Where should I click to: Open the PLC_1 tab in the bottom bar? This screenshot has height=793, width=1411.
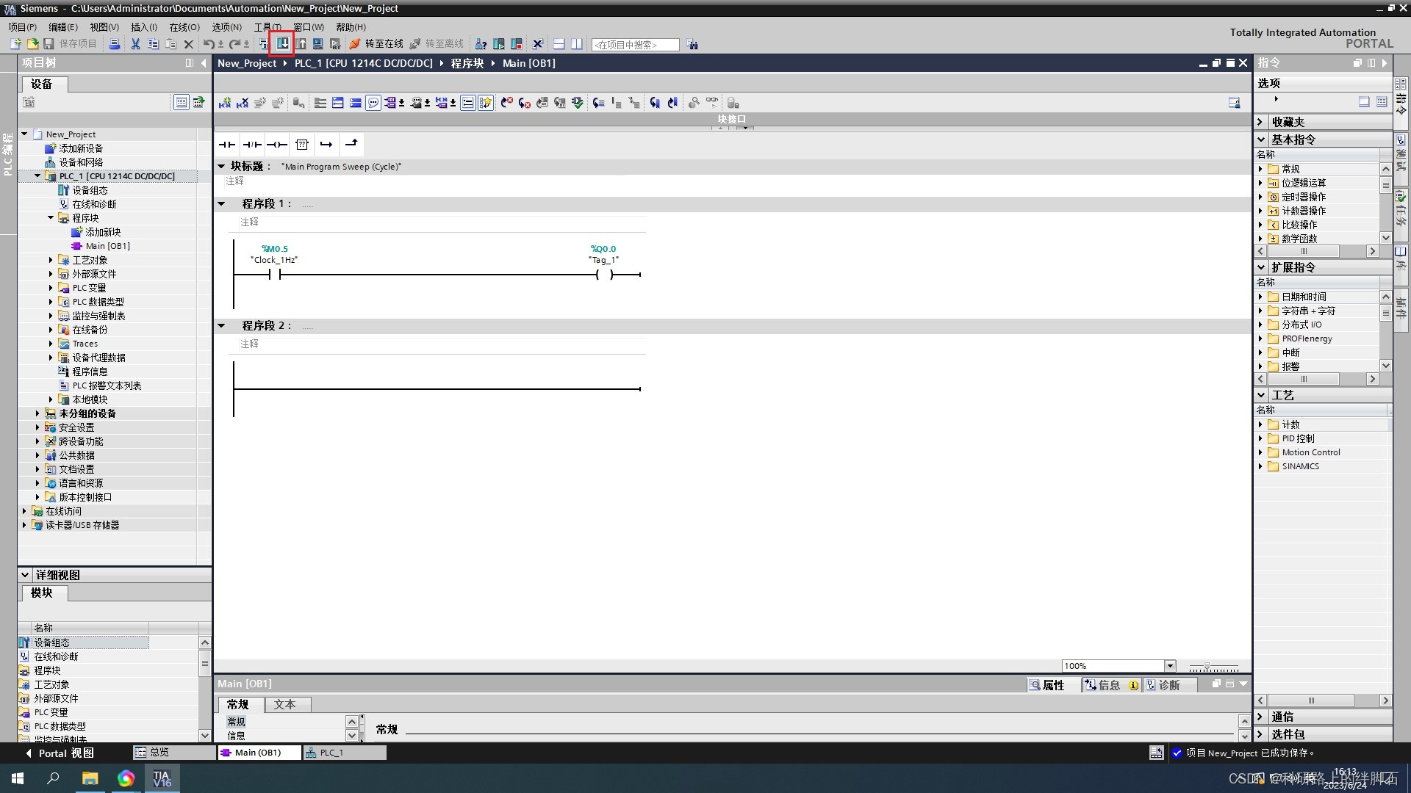345,753
